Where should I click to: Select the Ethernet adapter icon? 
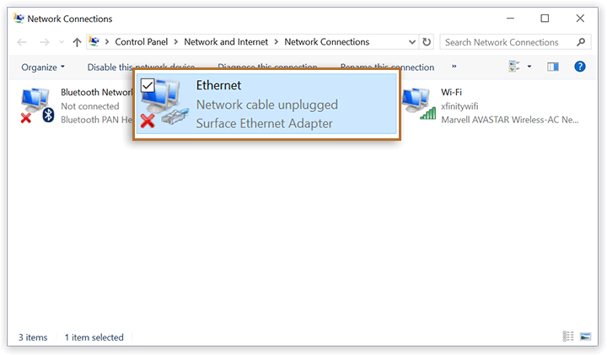[164, 104]
